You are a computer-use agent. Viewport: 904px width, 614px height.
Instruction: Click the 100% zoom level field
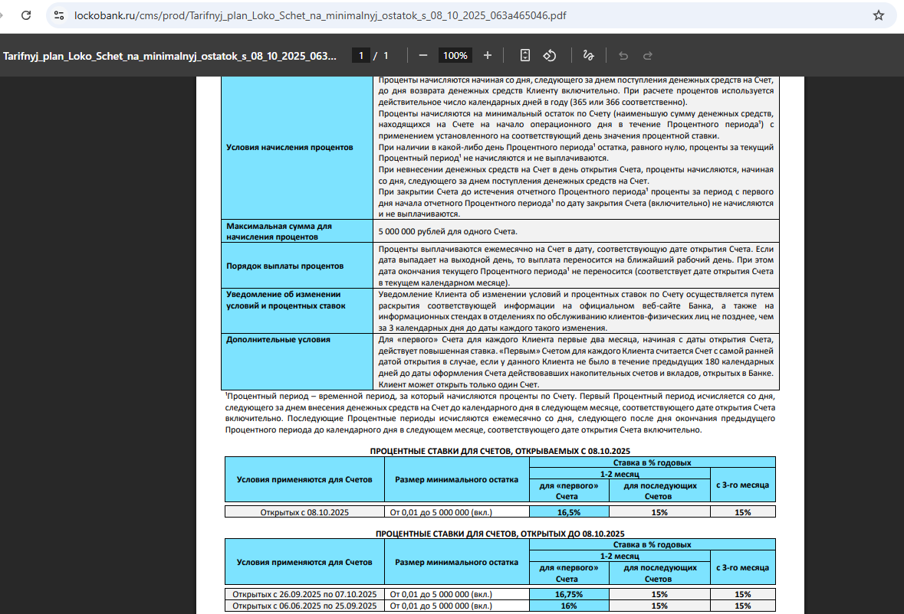(455, 55)
